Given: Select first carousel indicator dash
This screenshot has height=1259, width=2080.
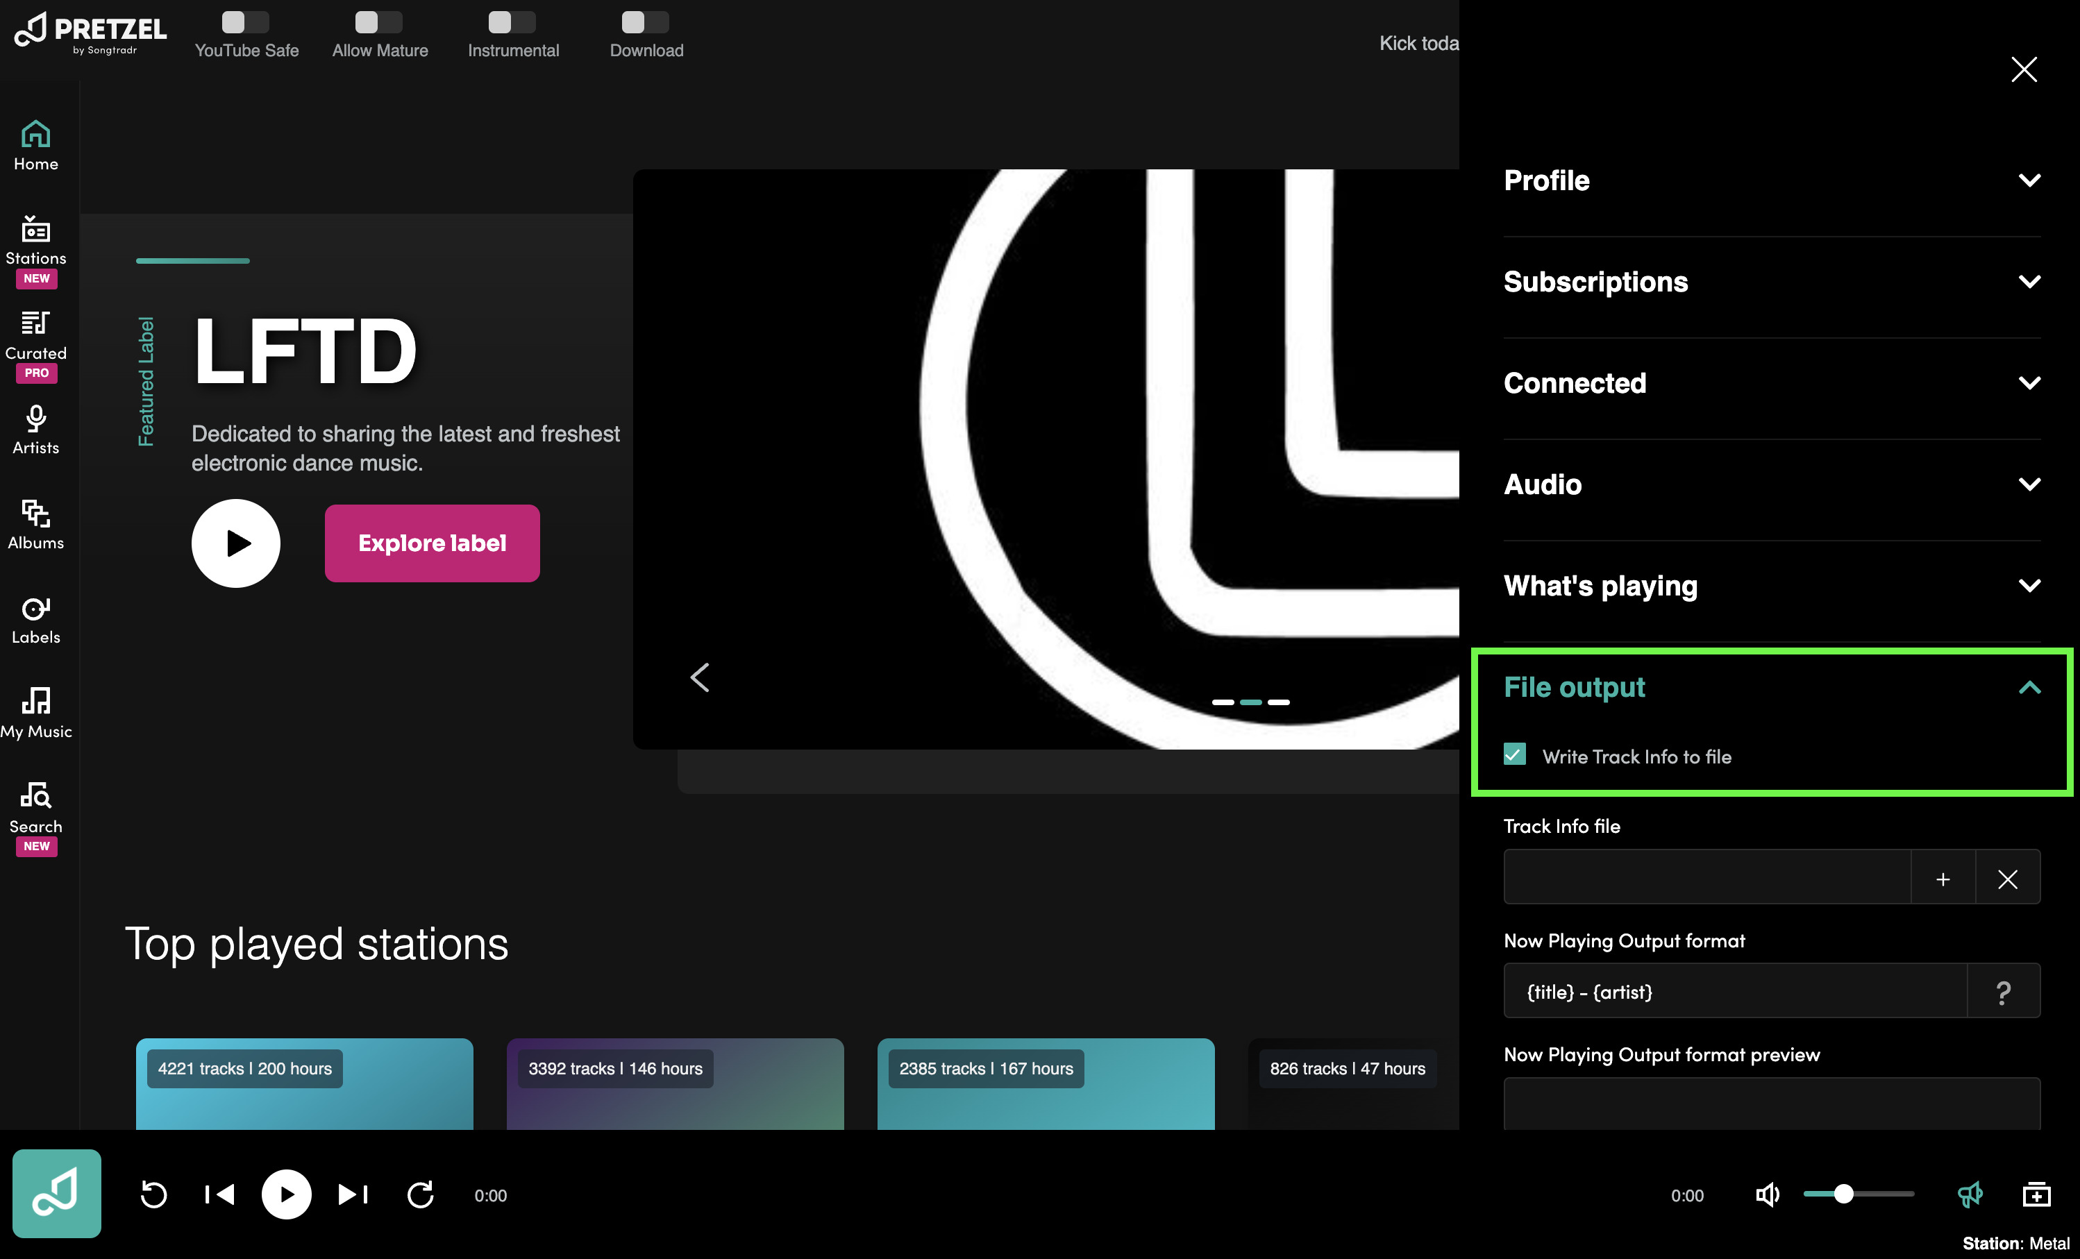Looking at the screenshot, I should 1223,702.
